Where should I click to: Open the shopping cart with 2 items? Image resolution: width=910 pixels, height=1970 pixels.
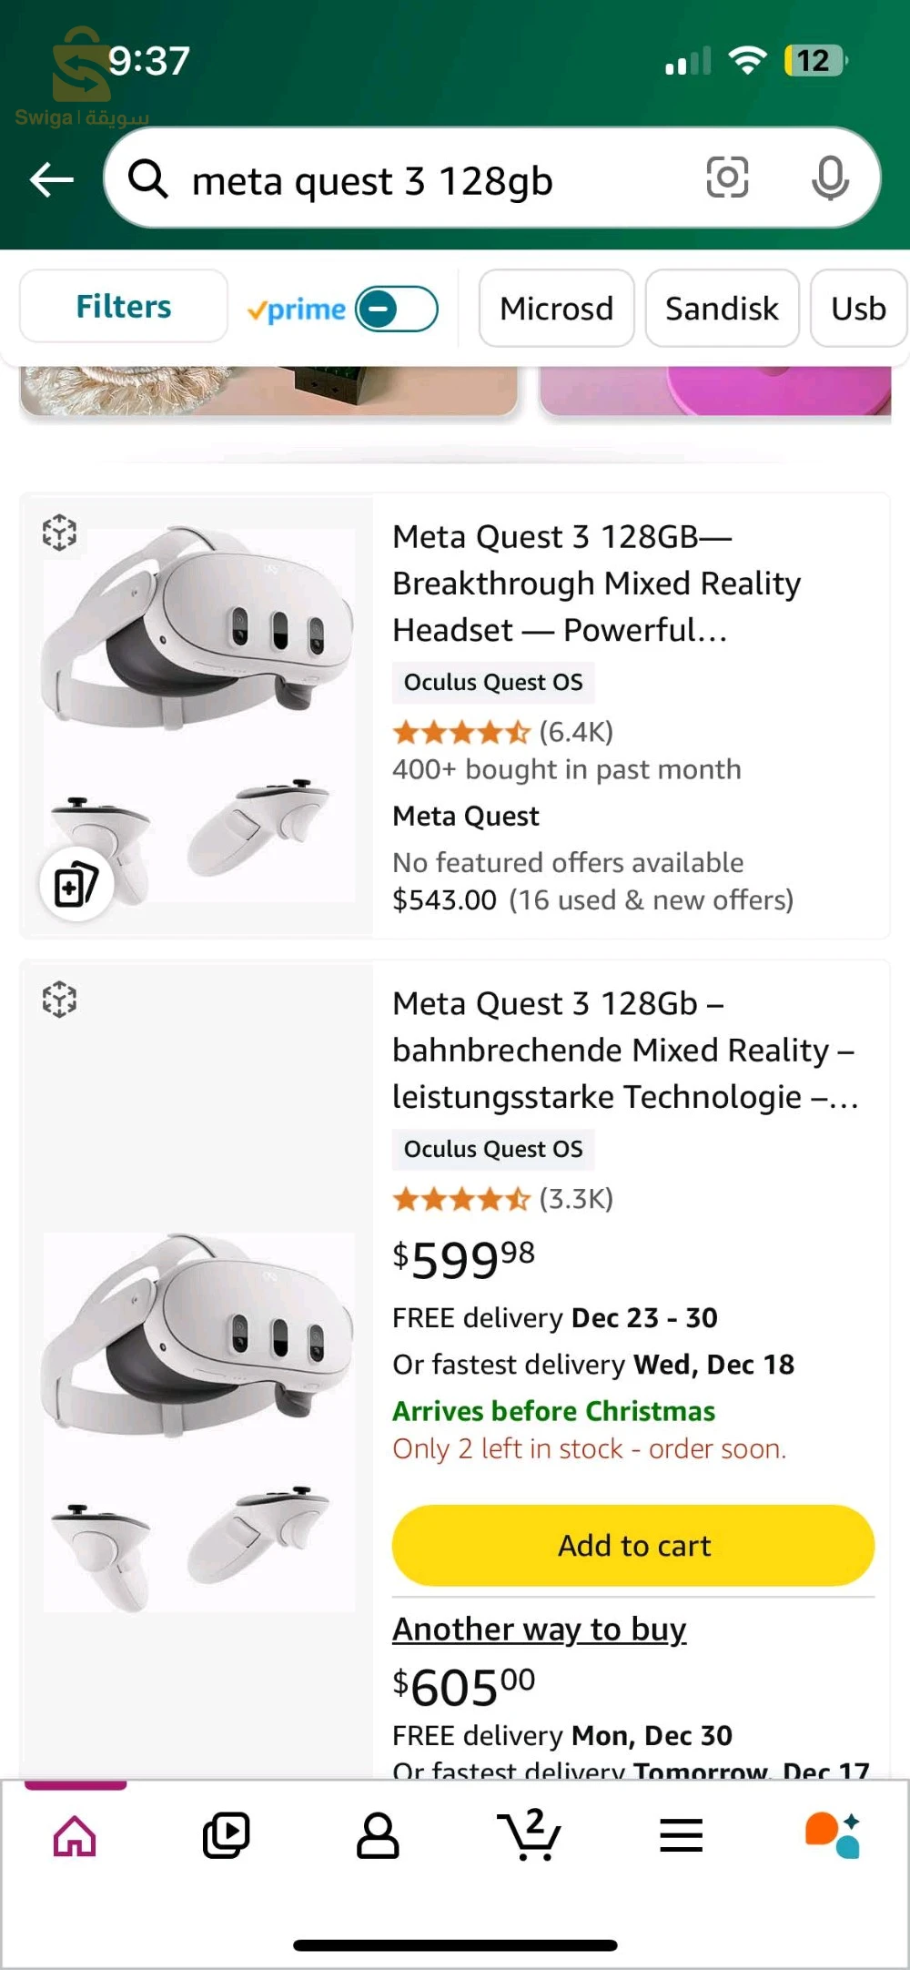(x=530, y=1835)
